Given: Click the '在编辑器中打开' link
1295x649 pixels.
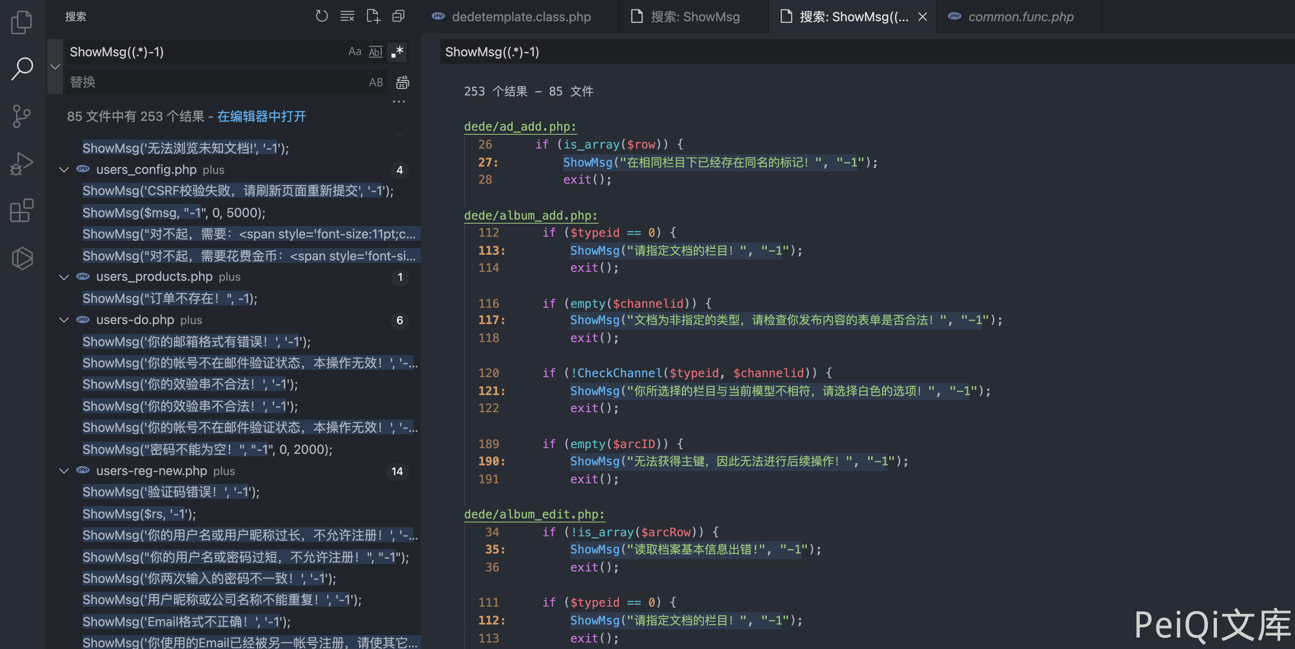Looking at the screenshot, I should tap(261, 117).
